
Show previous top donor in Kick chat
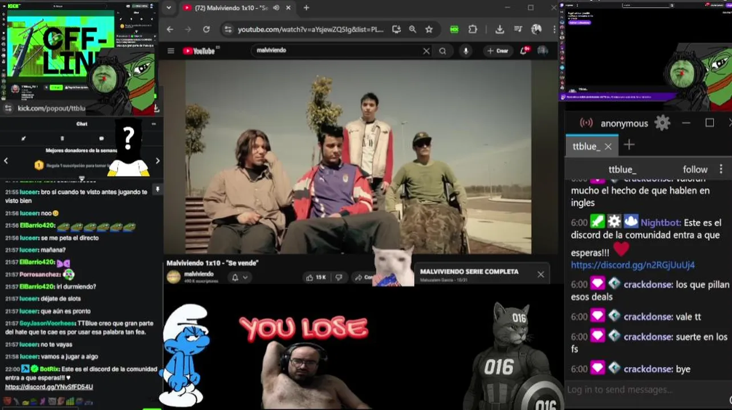(x=6, y=161)
